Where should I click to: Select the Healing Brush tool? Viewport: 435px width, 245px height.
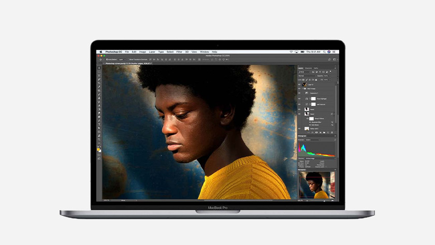[x=99, y=91]
